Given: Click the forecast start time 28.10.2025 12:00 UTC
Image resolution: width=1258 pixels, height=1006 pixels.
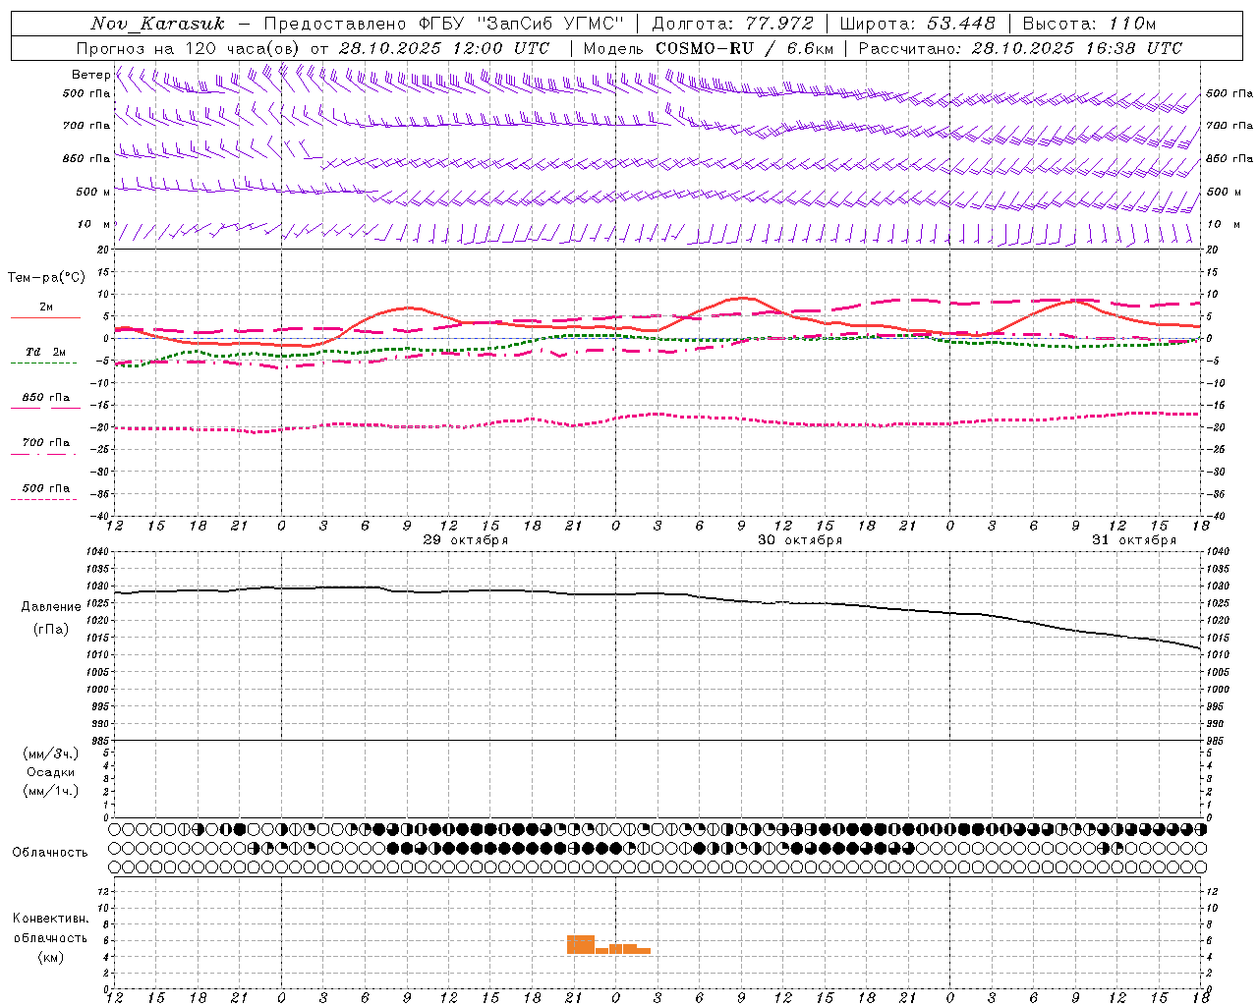Looking at the screenshot, I should tap(444, 48).
